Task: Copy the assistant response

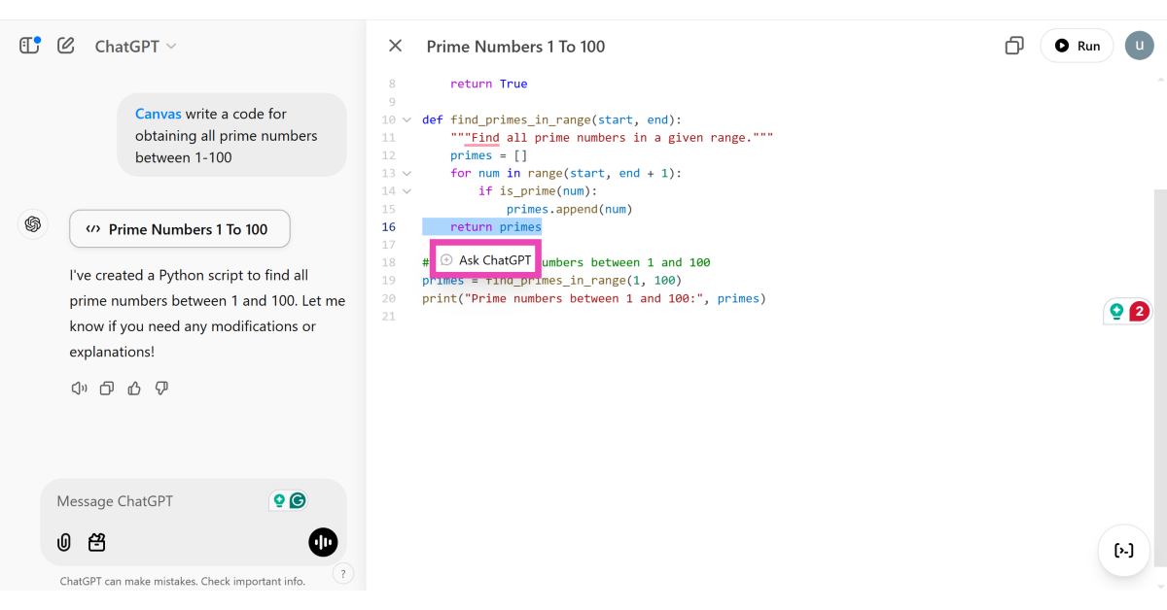Action: (x=107, y=389)
